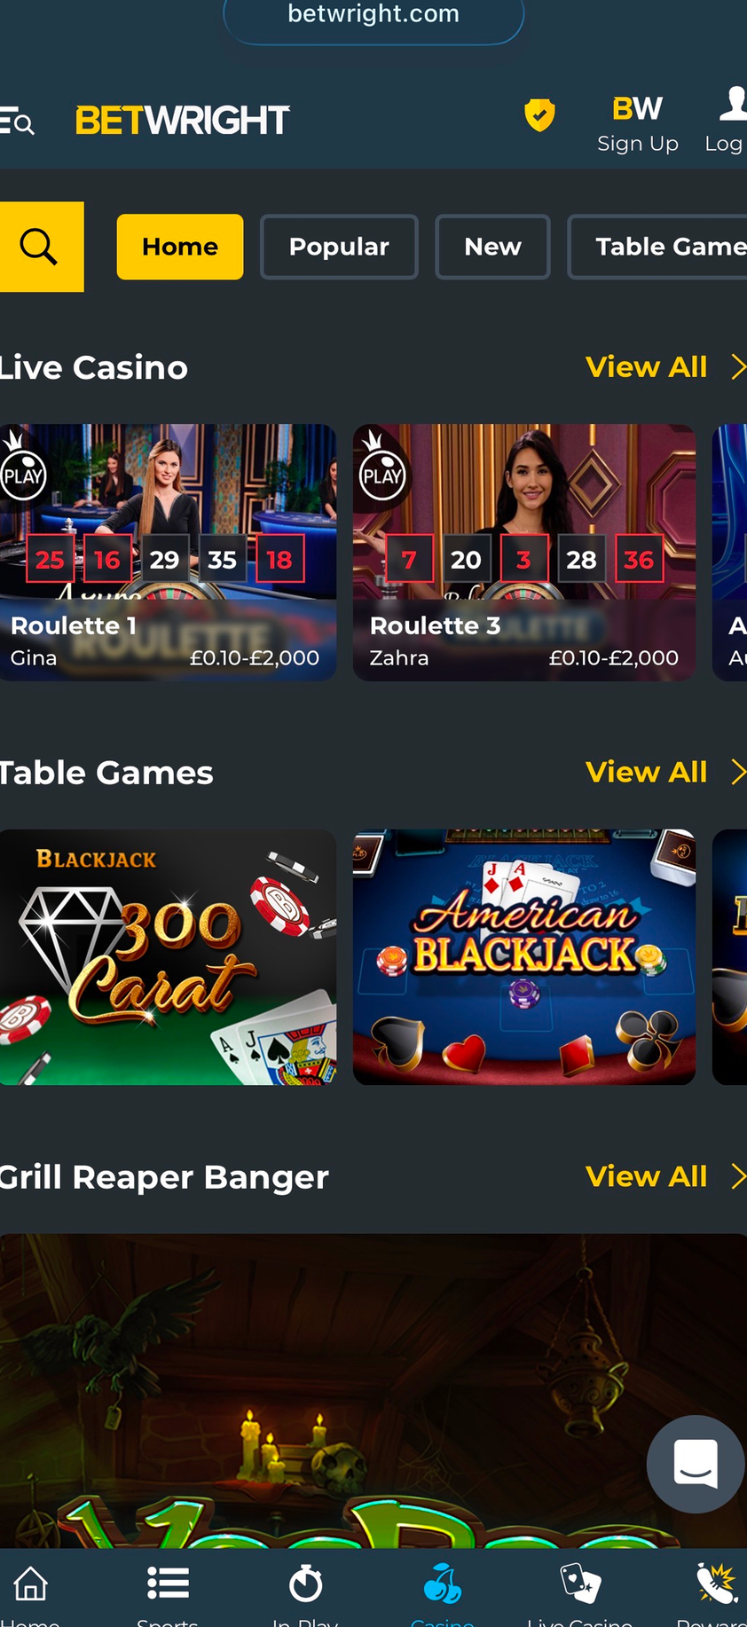Tap the yellow shield safety icon
The height and width of the screenshot is (1627, 747).
(x=539, y=115)
